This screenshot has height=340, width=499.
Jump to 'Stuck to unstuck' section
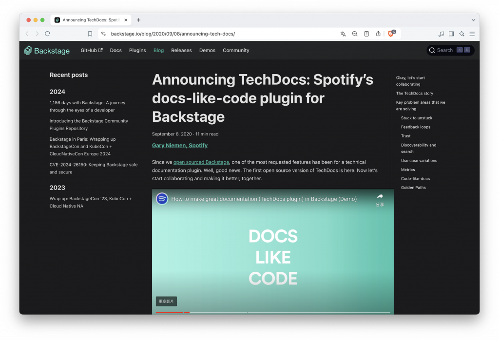417,118
